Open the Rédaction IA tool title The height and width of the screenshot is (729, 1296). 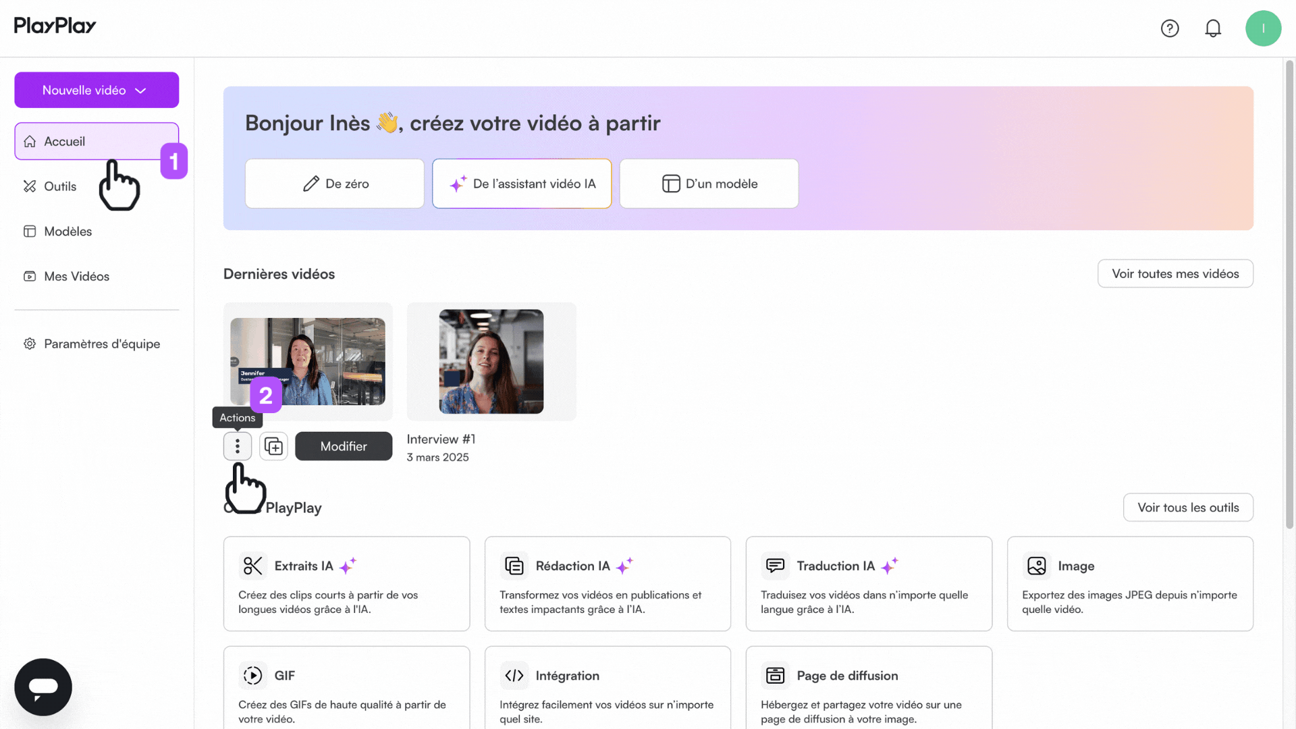572,566
